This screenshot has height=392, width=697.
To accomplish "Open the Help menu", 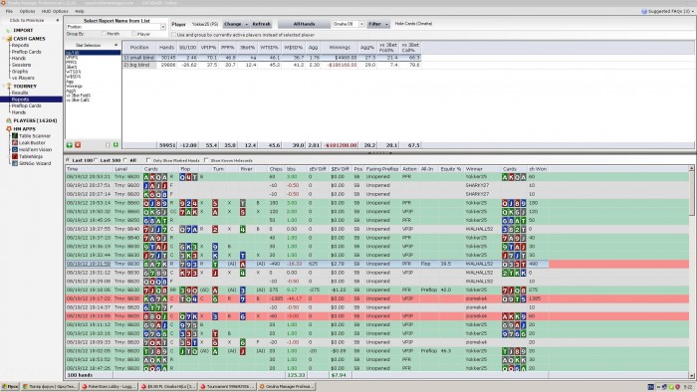I will tap(80, 11).
